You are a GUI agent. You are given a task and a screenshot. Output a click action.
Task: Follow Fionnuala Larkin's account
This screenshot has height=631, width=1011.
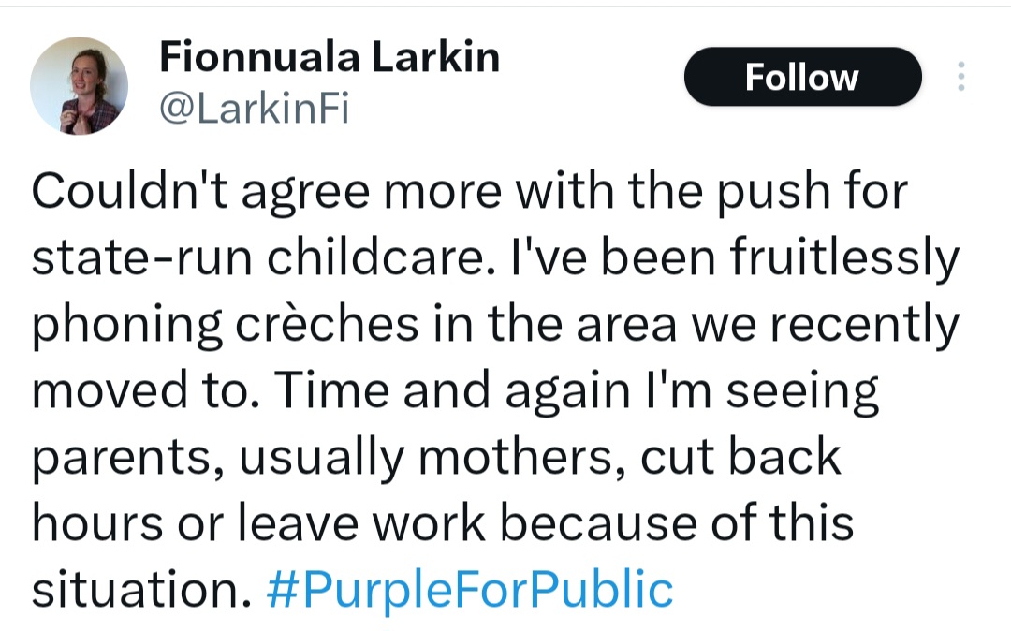coord(803,77)
